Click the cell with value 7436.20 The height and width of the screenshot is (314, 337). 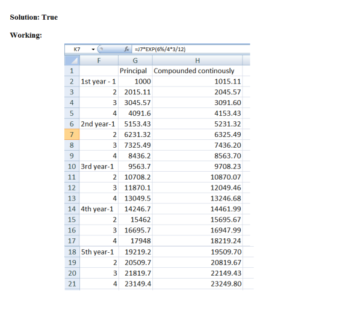tap(197, 145)
